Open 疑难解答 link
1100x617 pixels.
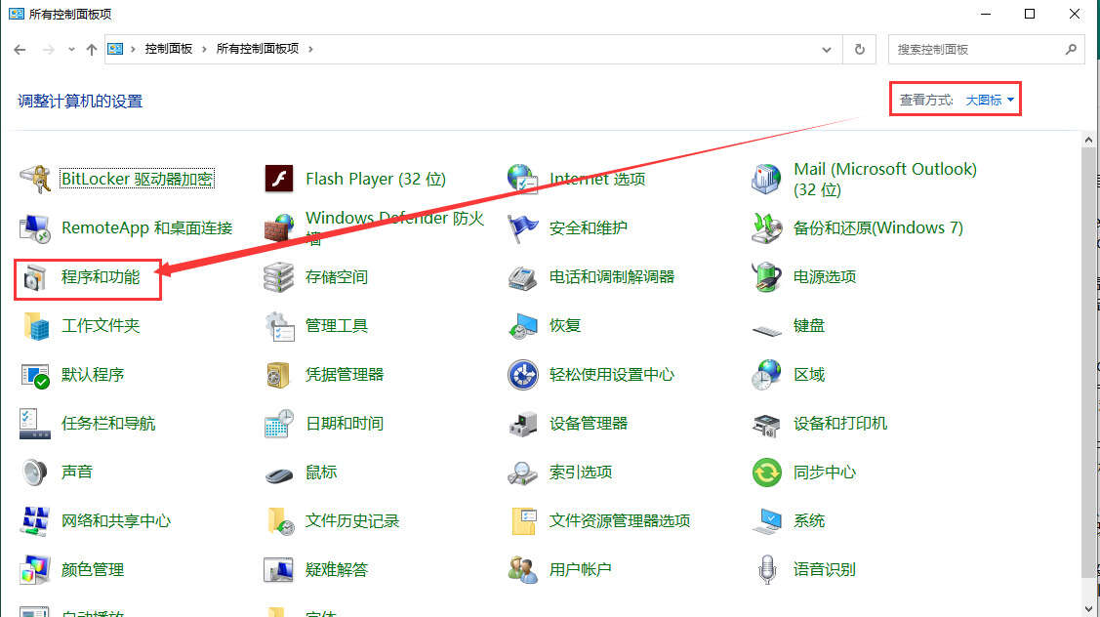(336, 569)
